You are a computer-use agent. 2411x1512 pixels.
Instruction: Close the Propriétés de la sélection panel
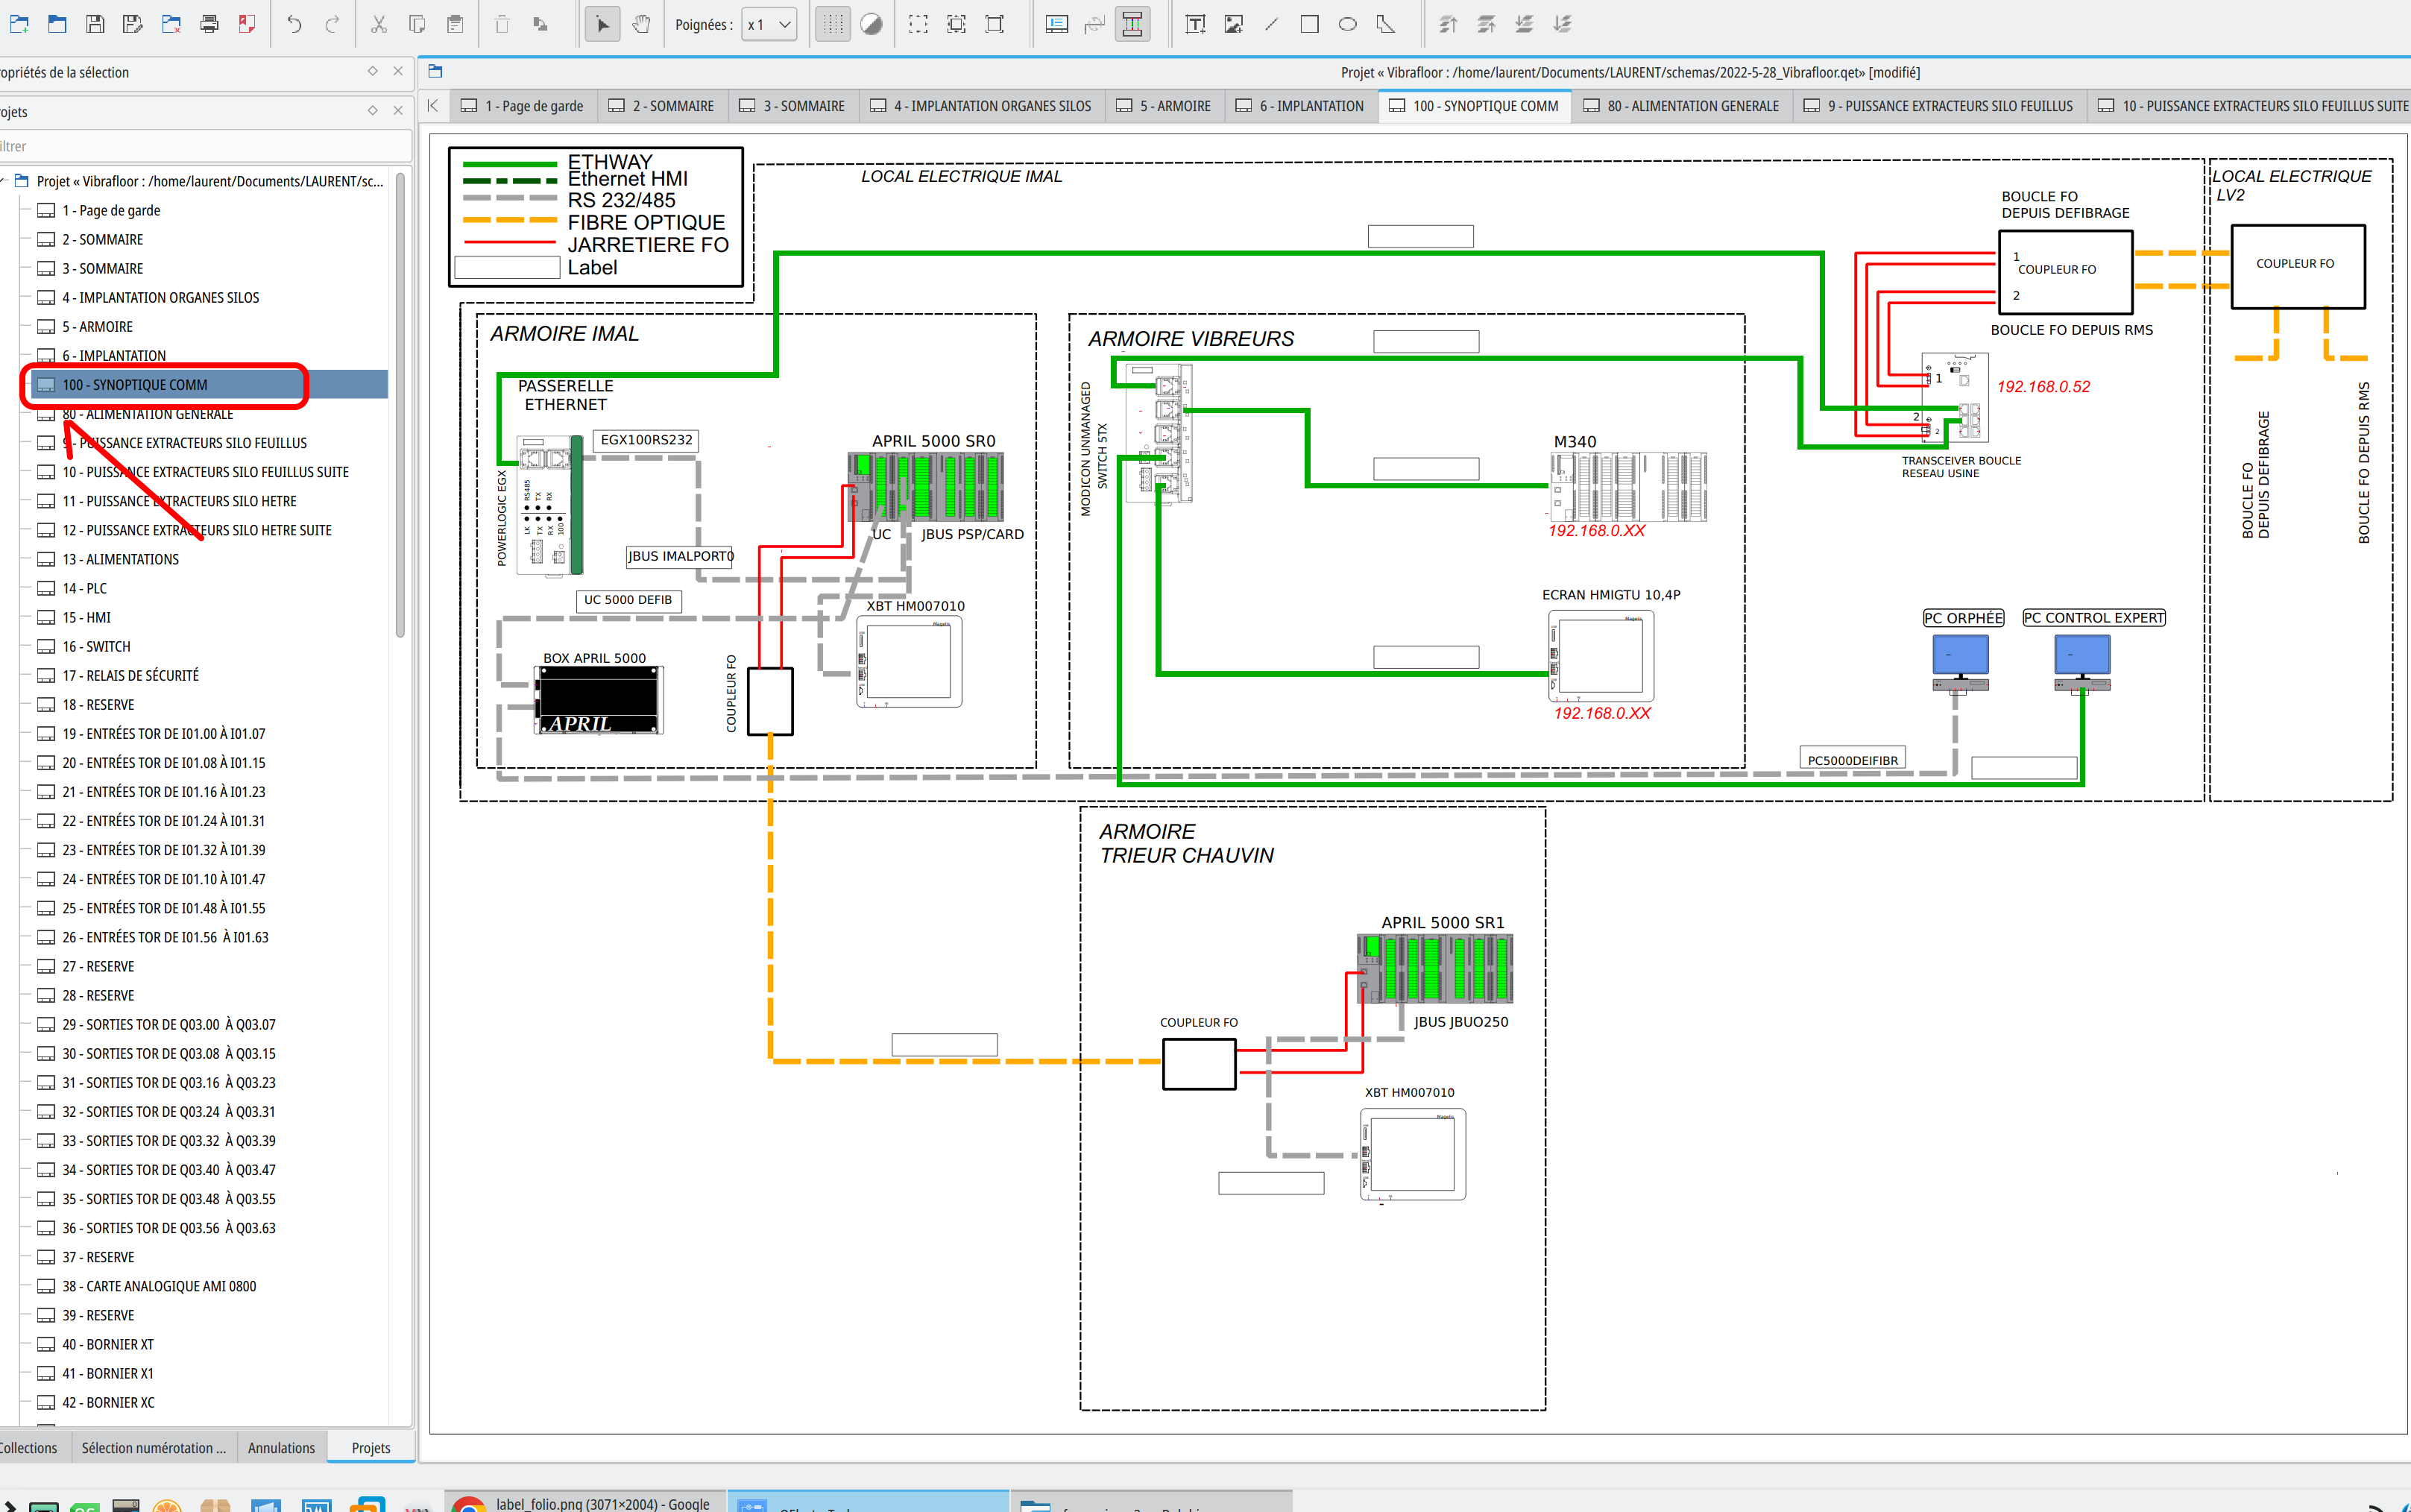point(398,71)
